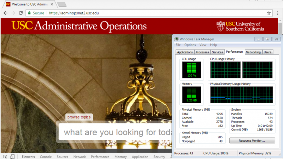Open the Task Manager Options menu
This screenshot has height=159, width=283.
tap(190, 45)
